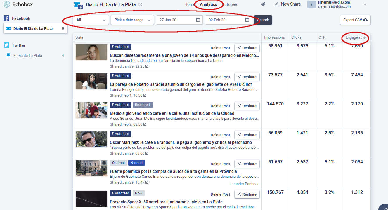388x210 pixels.
Task: Click the missing girl post thumbnail
Action: click(x=91, y=52)
